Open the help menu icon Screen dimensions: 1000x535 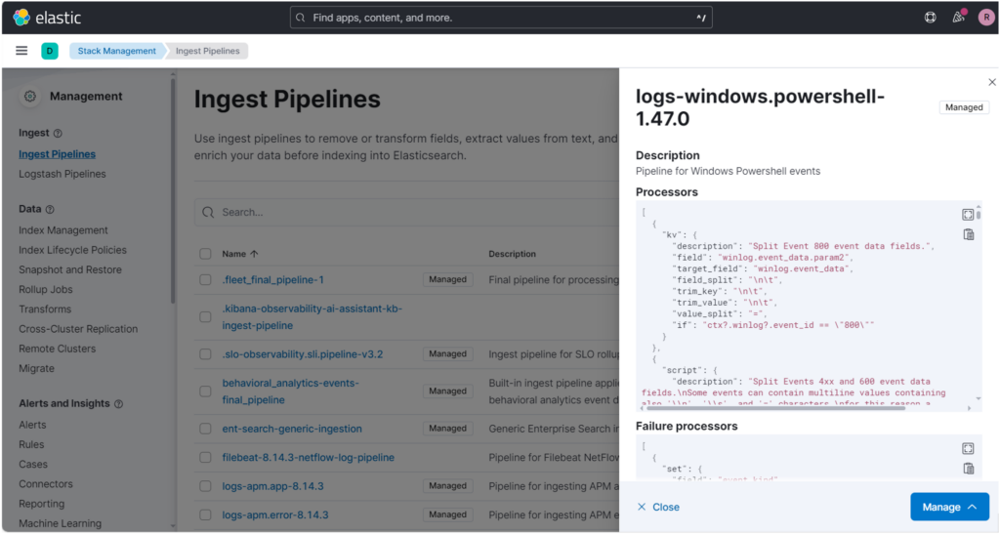pyautogui.click(x=931, y=18)
